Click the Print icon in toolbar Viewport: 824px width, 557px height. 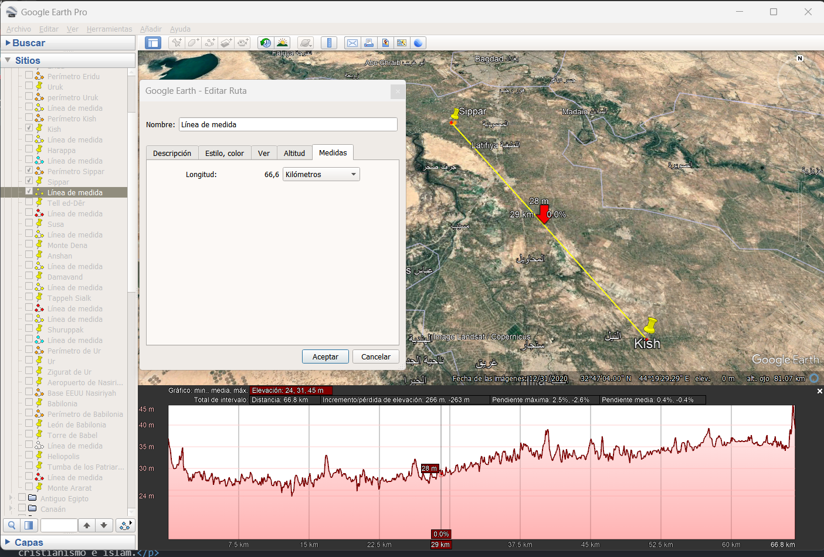point(369,43)
